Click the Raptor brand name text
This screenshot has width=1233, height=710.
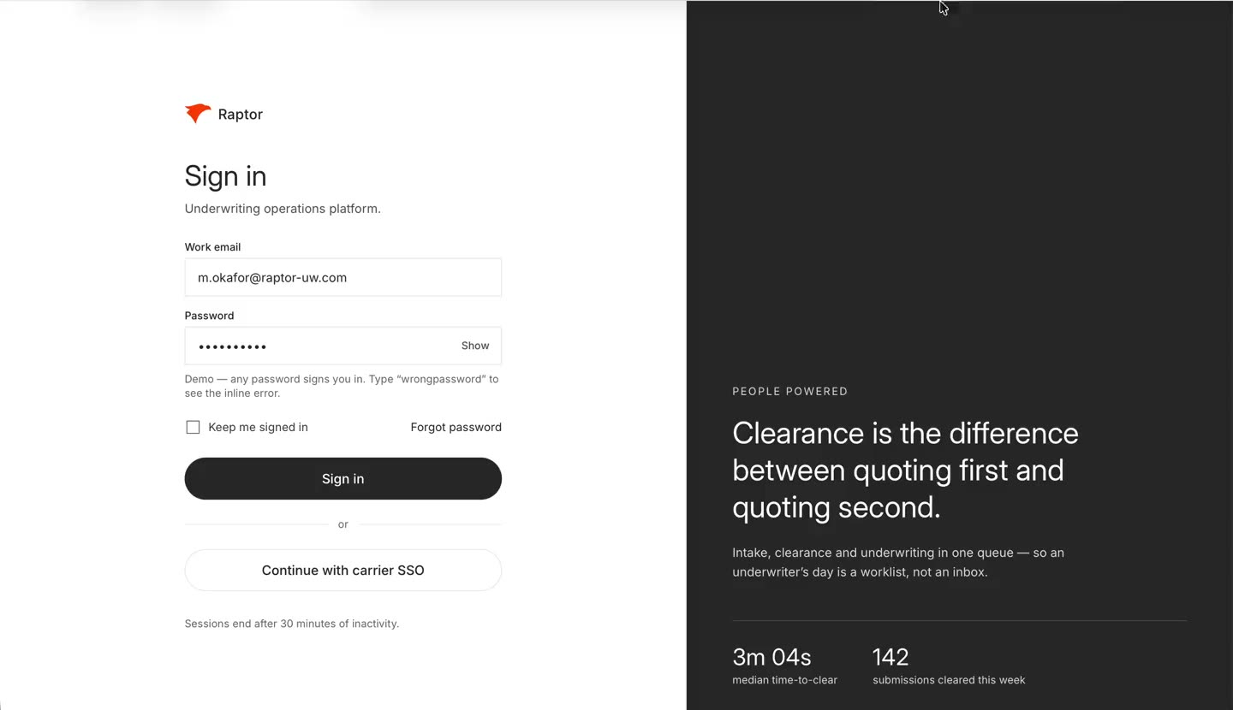240,115
